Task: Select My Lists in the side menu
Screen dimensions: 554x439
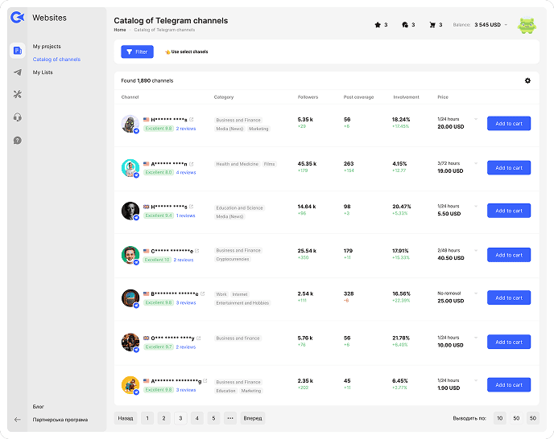Action: 43,72
